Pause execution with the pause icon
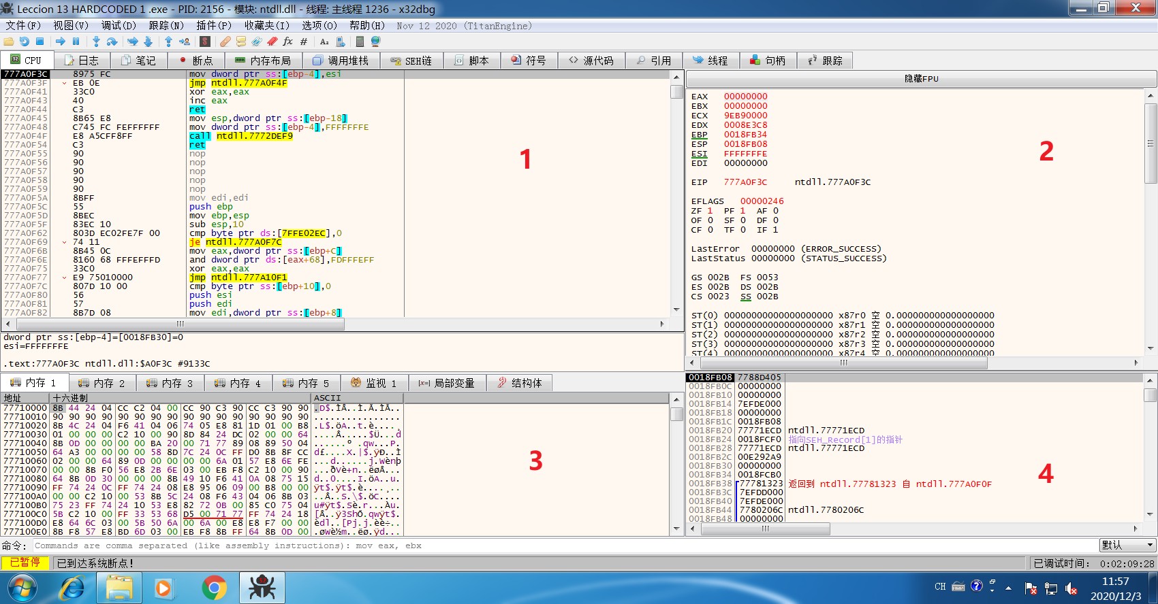This screenshot has width=1158, height=604. 76,41
